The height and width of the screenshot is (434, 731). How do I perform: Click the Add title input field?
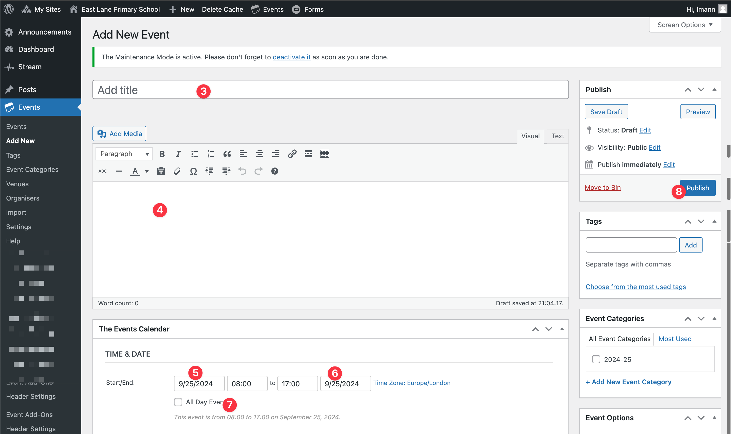coord(330,90)
